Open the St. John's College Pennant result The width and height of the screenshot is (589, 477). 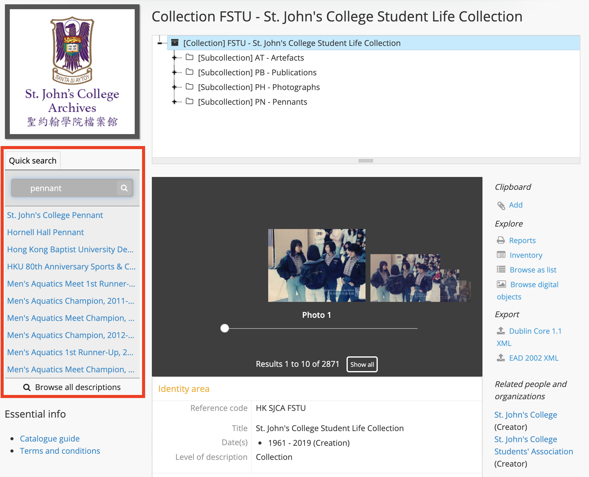tap(55, 215)
